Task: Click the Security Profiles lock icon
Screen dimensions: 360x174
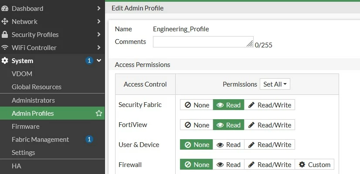Action: coord(5,35)
